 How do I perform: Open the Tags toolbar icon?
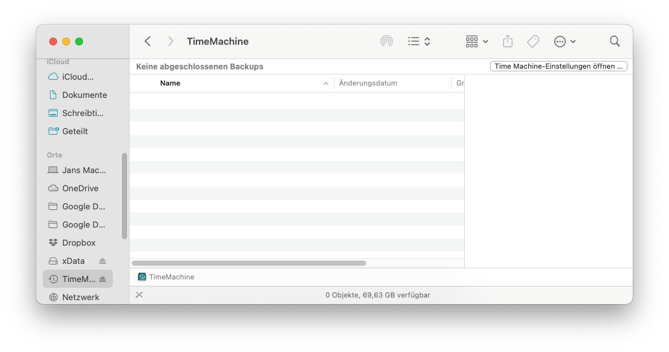pyautogui.click(x=533, y=41)
